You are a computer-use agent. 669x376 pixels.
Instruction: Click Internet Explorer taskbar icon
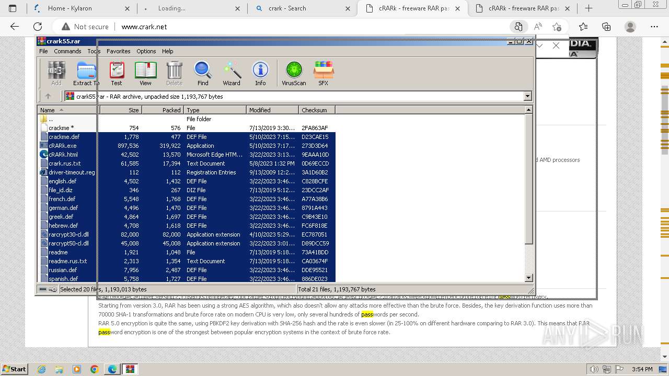42,369
